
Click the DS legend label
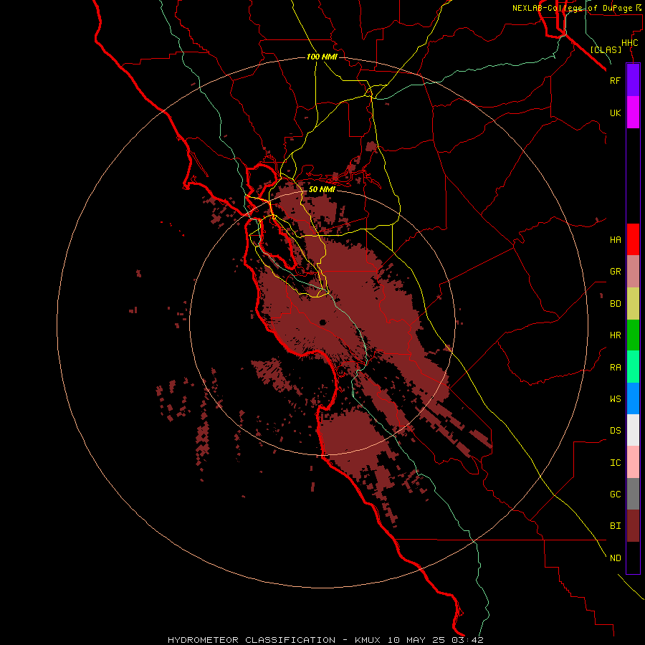(615, 431)
